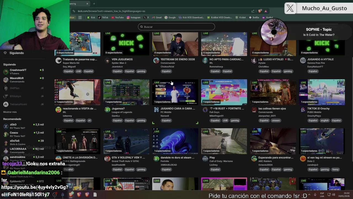353x199 pixels.
Task: Open the X bookmark in bookmarks bar
Action: click(x=146, y=17)
